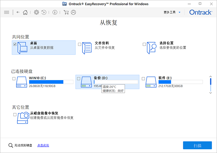Click the 创建镜像或从现有镜像中恢复 text

(52, 118)
